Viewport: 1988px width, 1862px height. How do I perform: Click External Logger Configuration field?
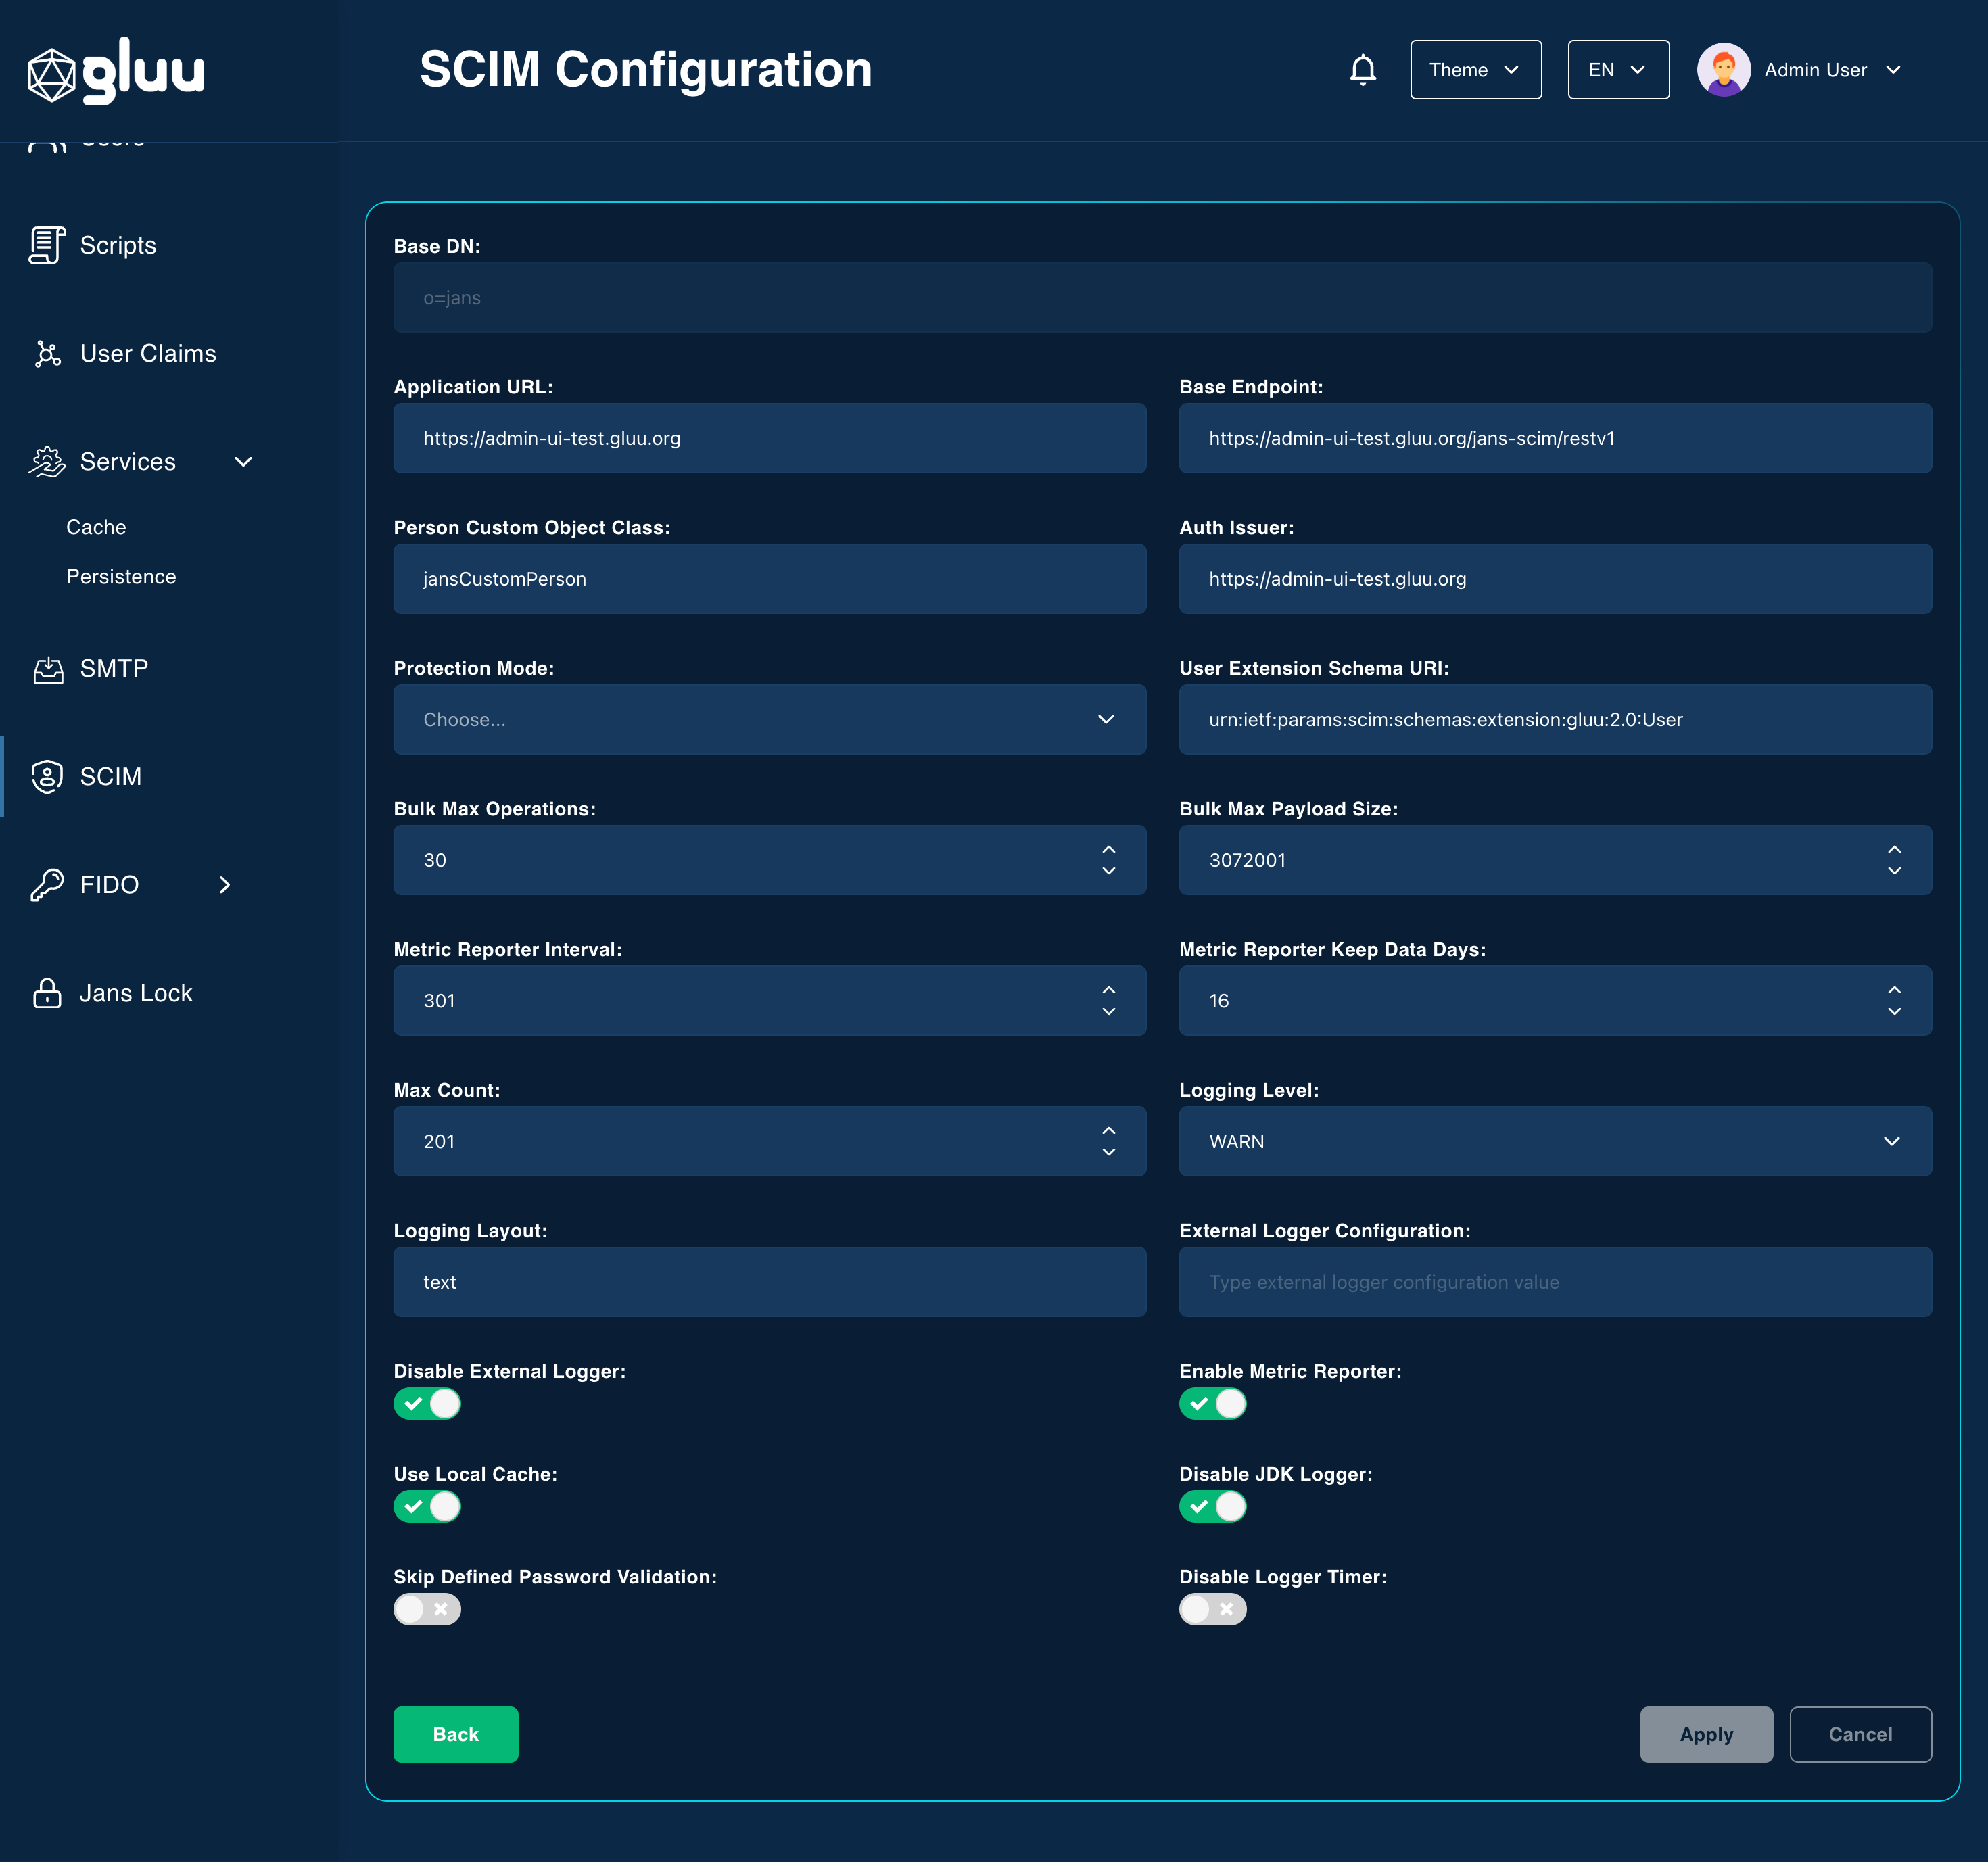[x=1555, y=1282]
